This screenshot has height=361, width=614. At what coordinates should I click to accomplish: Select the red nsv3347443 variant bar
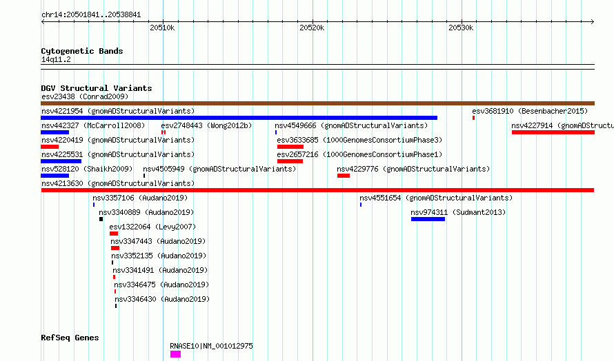pos(115,248)
